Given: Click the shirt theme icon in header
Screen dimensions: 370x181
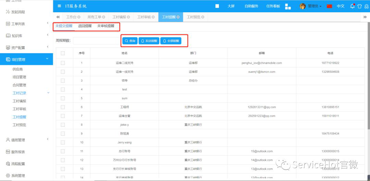Looking at the screenshot, I should 359,6.
